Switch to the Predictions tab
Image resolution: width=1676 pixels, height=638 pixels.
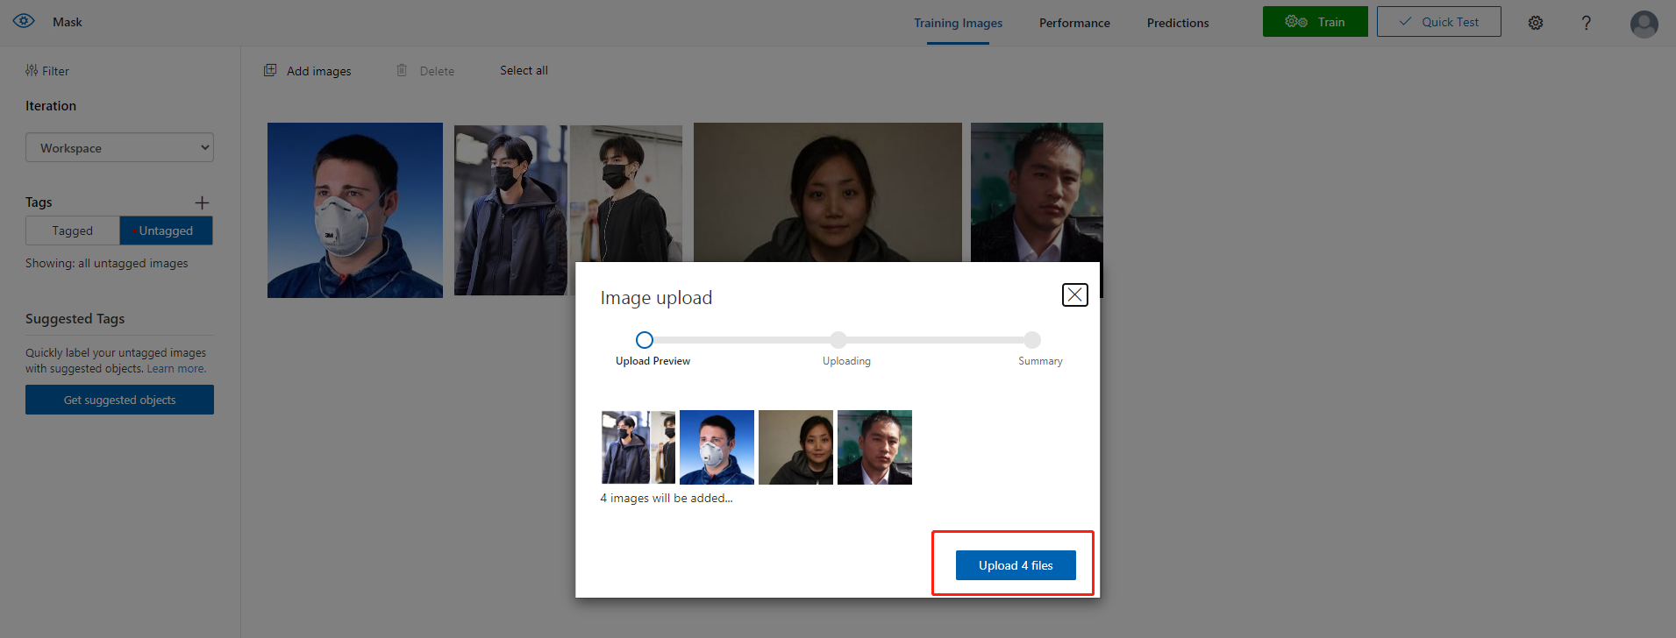1177,23
